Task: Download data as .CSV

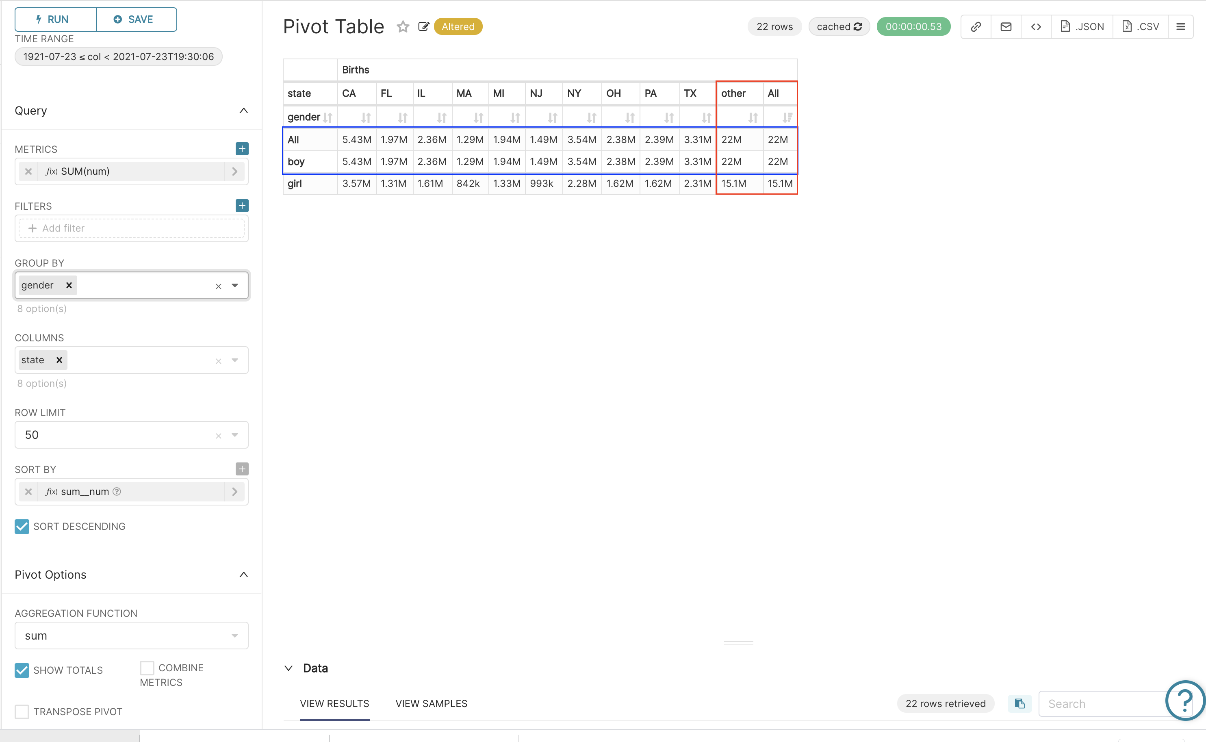Action: 1140,26
